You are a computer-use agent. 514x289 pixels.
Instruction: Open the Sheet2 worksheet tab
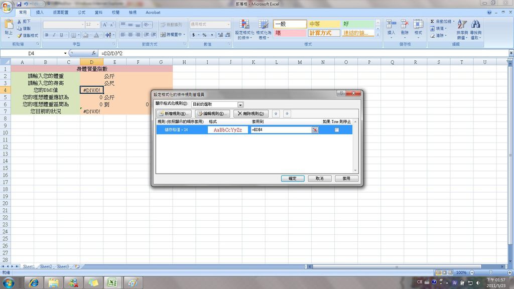(46, 267)
